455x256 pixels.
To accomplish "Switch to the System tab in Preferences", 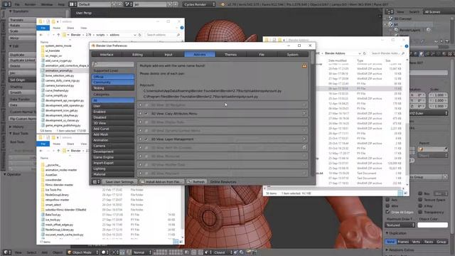I will coord(292,54).
